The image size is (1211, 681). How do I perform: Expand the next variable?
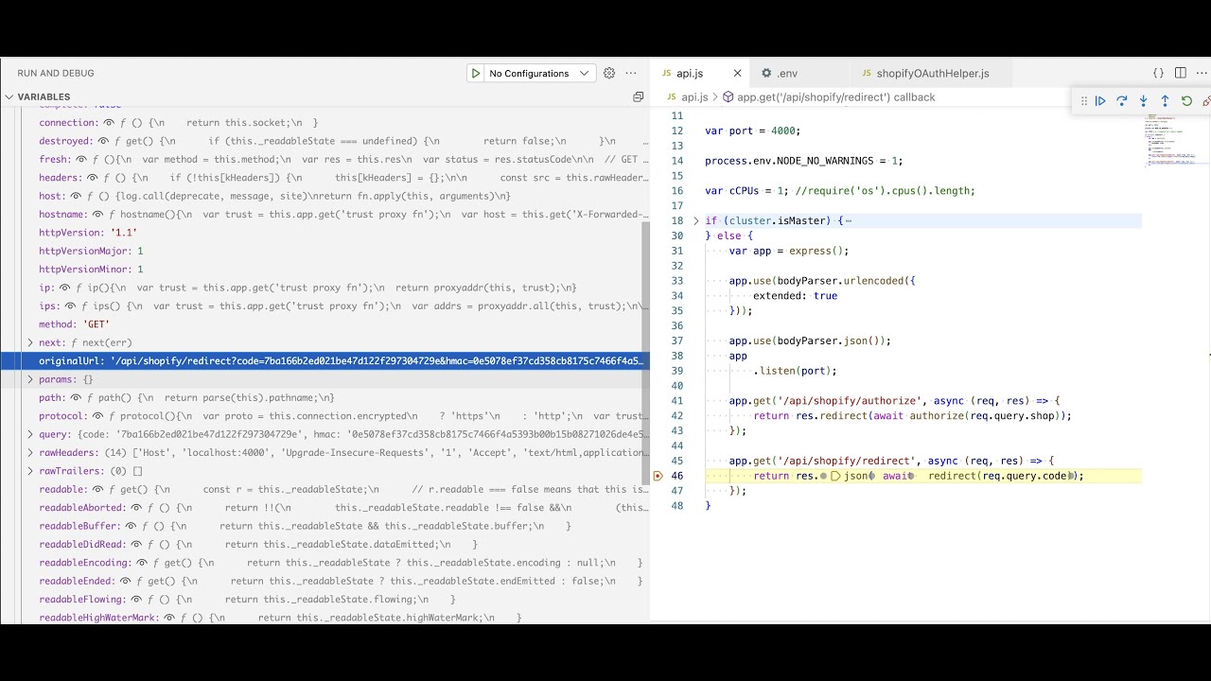[30, 342]
